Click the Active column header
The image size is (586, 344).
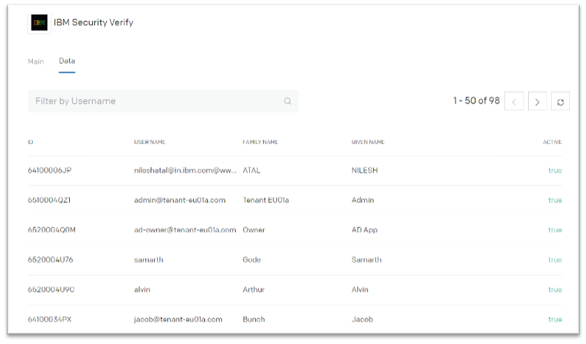point(552,142)
